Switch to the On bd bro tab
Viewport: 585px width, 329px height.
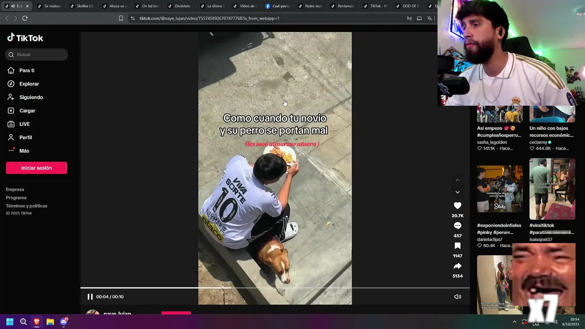(147, 6)
